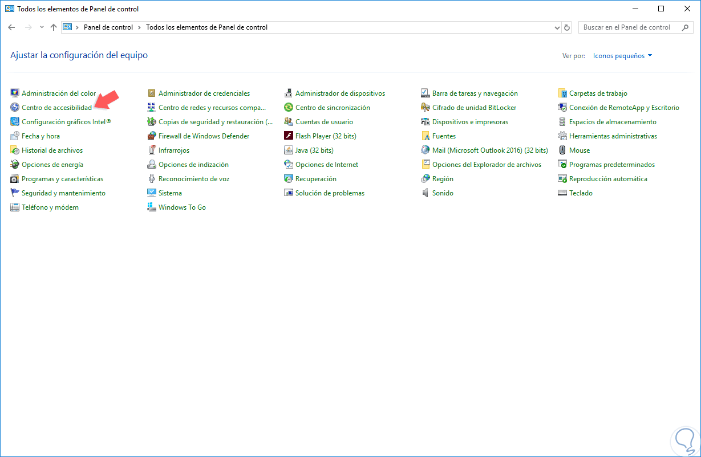This screenshot has width=701, height=457.
Task: Click the Opciones de energía icon
Action: 15,165
